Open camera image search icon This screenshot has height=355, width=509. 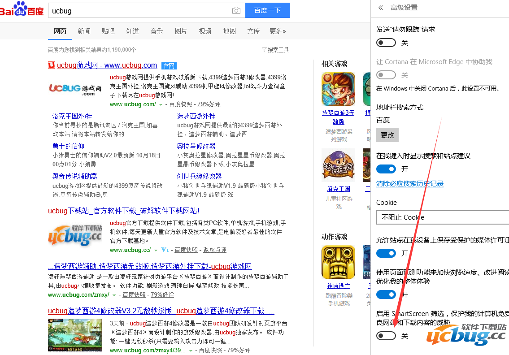point(236,11)
